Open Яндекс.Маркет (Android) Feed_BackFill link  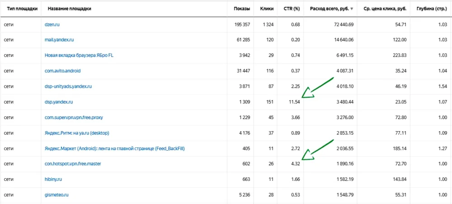point(114,149)
